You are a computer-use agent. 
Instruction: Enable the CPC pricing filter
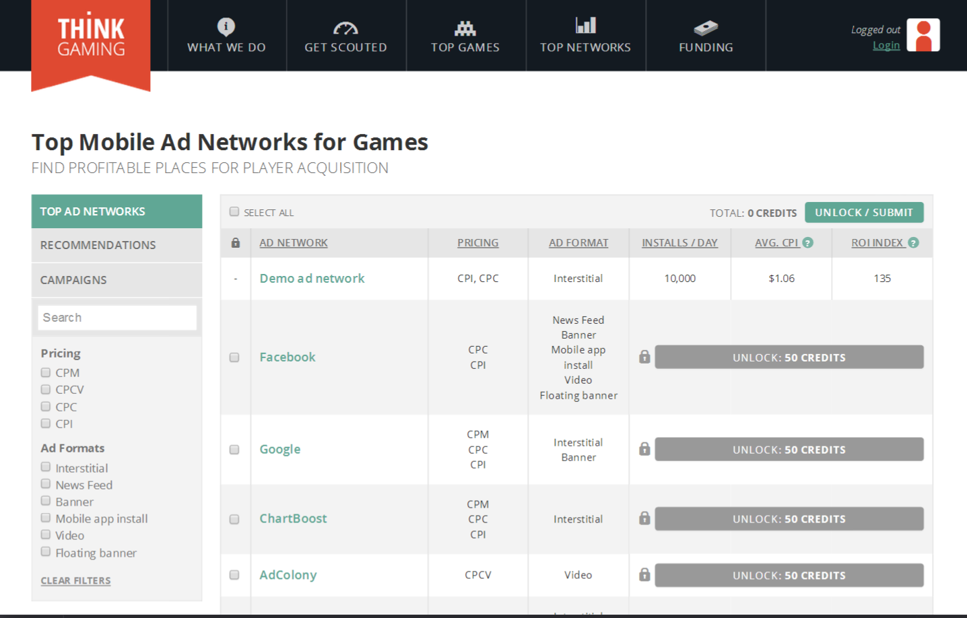[46, 407]
